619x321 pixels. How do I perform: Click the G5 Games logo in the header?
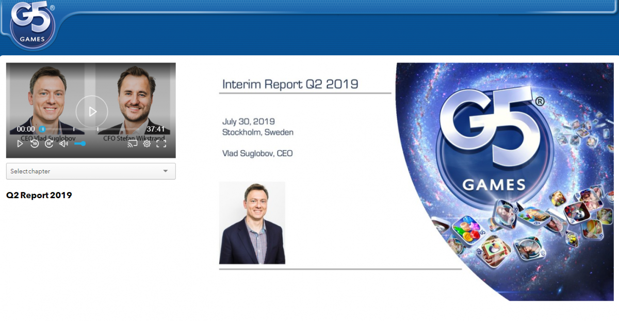[32, 25]
